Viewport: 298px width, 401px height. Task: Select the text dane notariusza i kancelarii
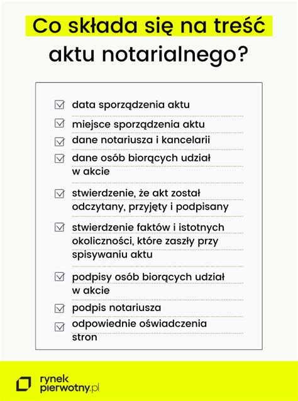(141, 140)
